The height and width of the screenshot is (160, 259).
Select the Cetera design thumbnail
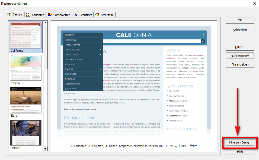(x=26, y=68)
